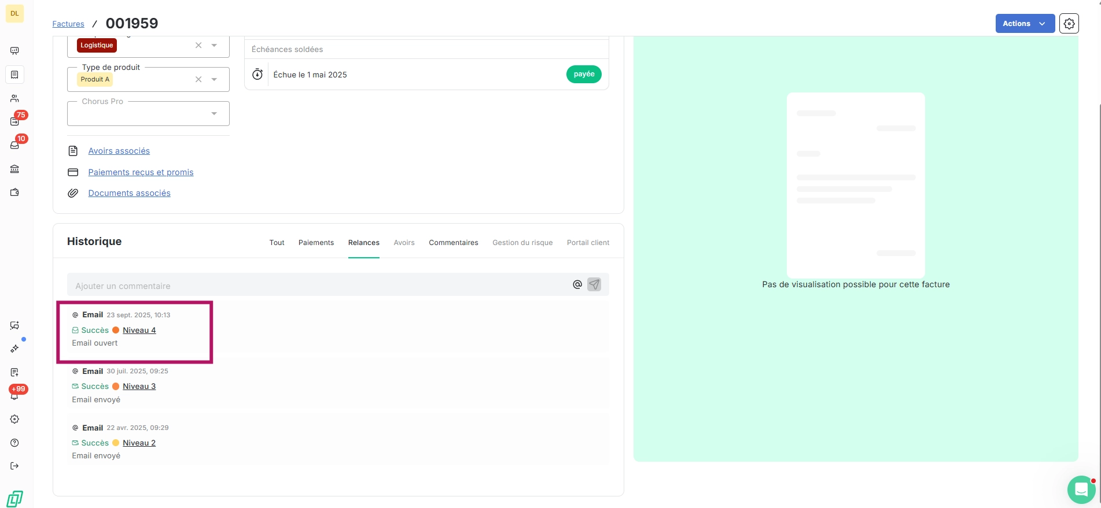The height and width of the screenshot is (508, 1101).
Task: Open the Niveau 2 reminder link
Action: (139, 443)
